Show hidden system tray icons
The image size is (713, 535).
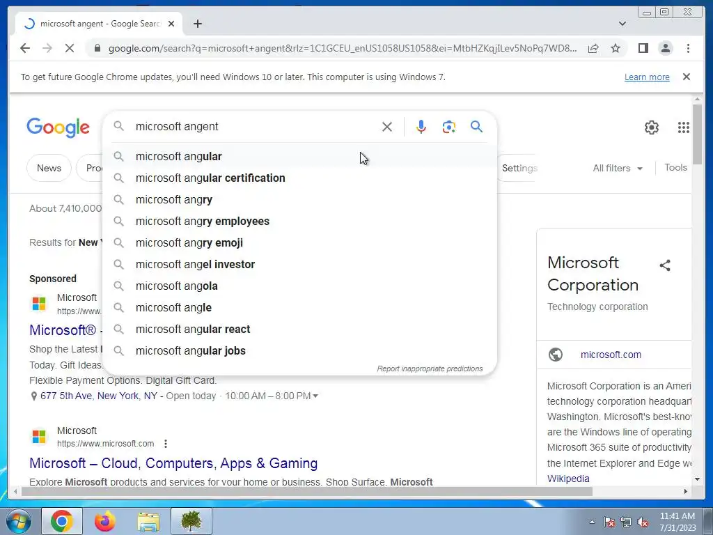click(x=592, y=522)
